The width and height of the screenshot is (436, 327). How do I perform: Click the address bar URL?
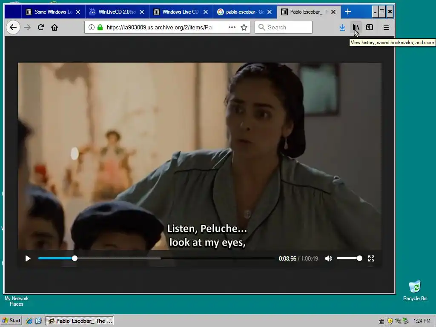(x=160, y=27)
